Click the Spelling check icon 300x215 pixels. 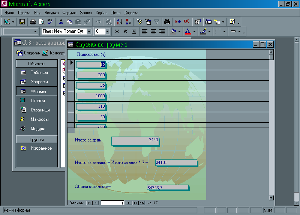(50, 22)
